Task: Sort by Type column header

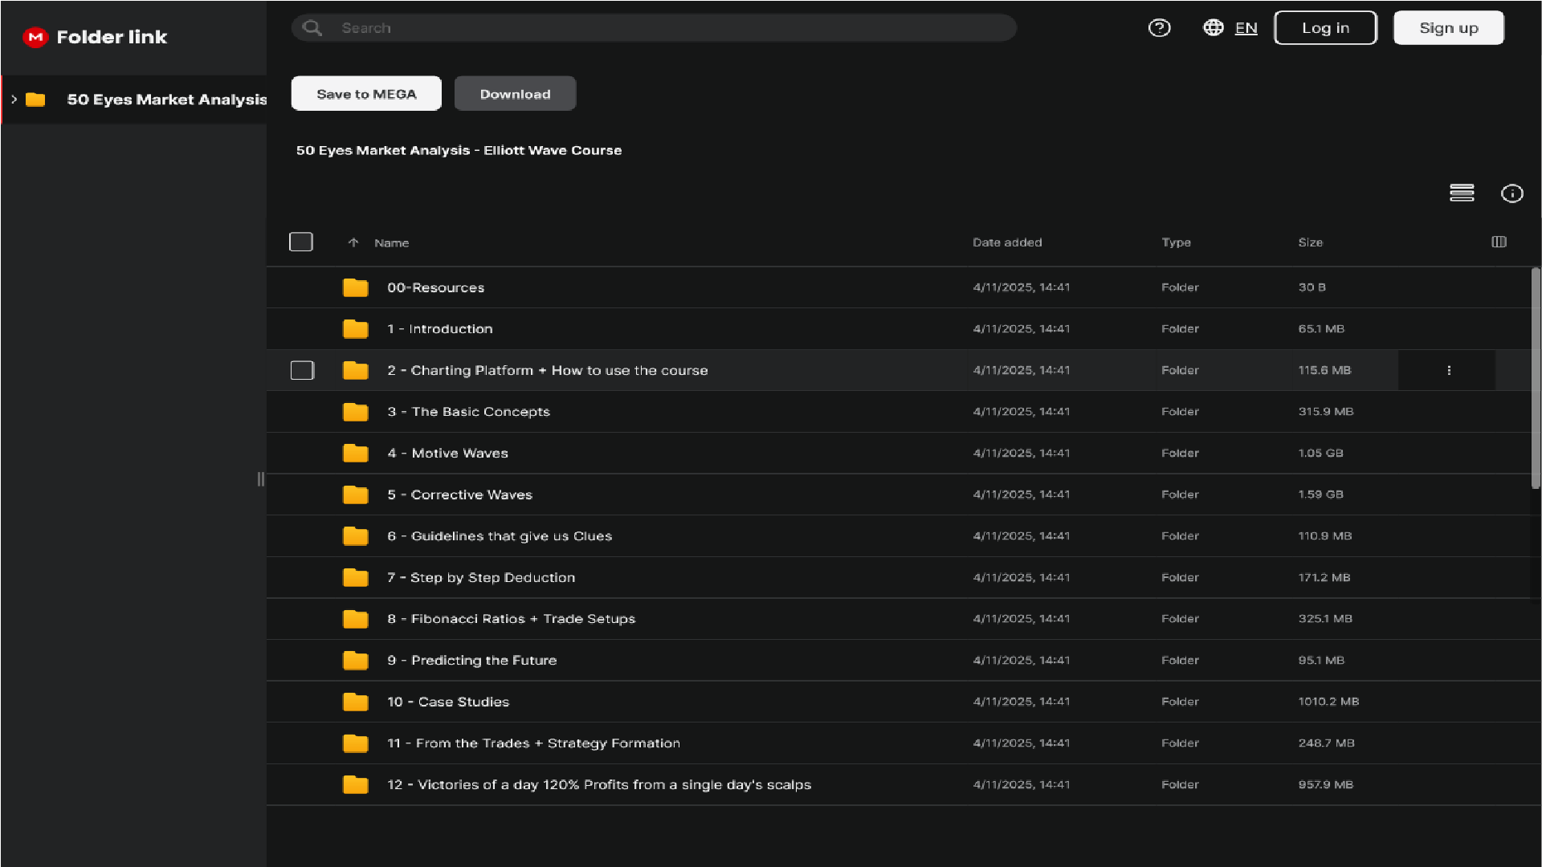Action: click(1176, 242)
